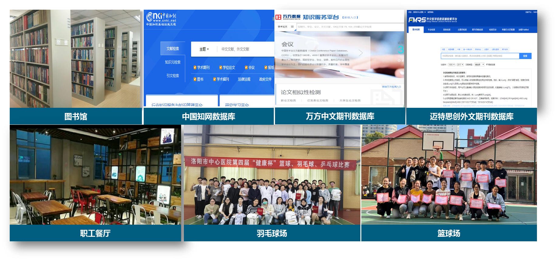Click the 主题词 field limit button
The height and width of the screenshot is (261, 557).
[x=486, y=49]
